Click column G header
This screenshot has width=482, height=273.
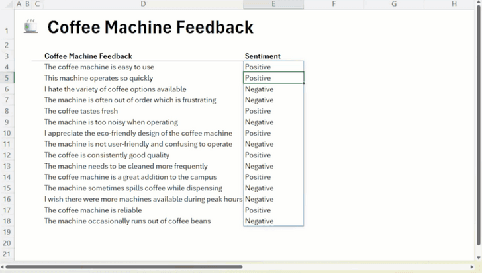coord(394,4)
